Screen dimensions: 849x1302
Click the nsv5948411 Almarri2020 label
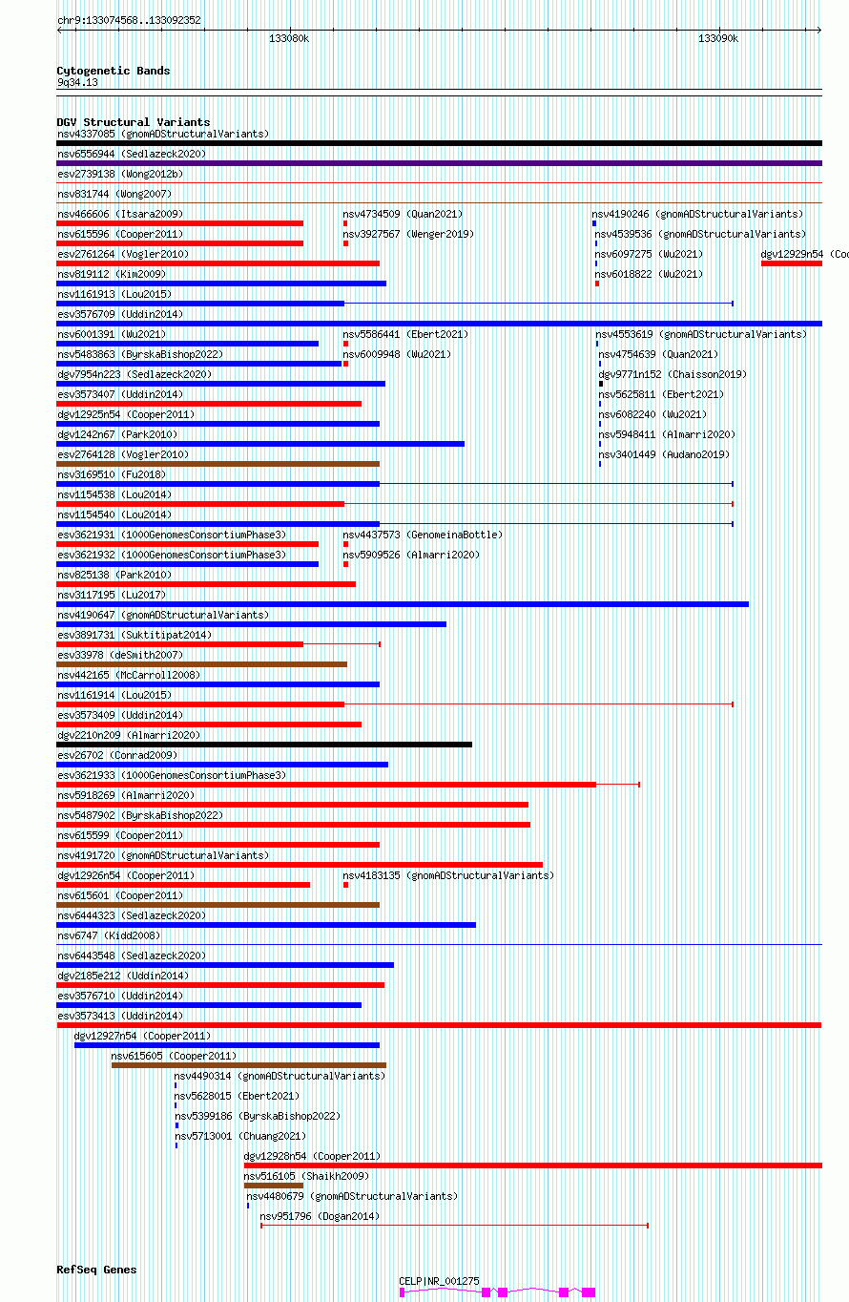point(668,434)
